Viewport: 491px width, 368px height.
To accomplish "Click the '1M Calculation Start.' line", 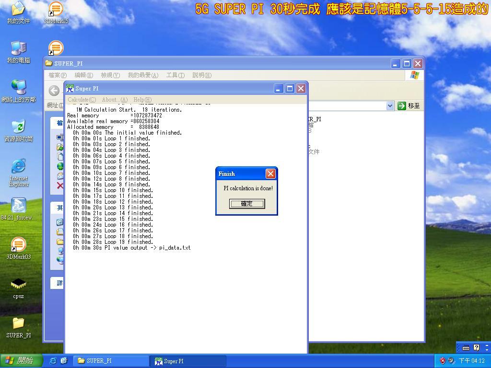I will pos(129,110).
